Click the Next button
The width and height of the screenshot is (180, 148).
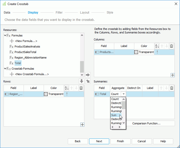[99, 141]
